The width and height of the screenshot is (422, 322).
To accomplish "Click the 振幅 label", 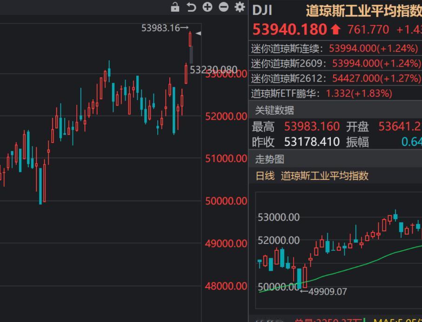I will (x=357, y=142).
